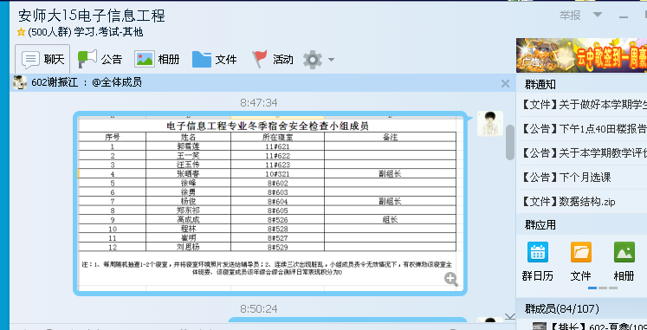The width and height of the screenshot is (647, 330).
Task: Open the 文件 folder icon in toolbar
Action: coord(201,59)
